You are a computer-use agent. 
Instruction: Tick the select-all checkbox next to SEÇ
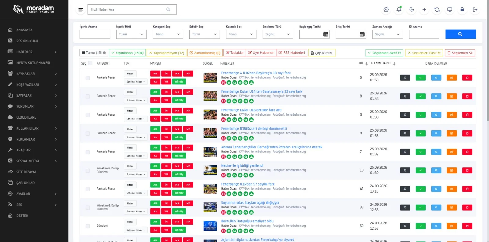(90, 63)
